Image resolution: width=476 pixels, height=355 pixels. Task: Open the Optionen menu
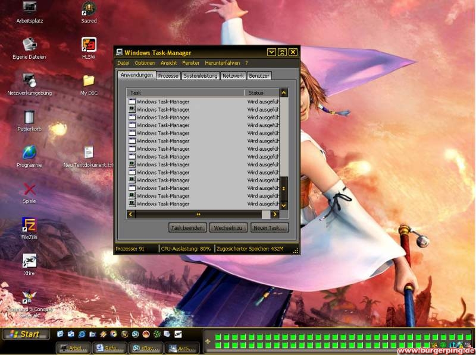coord(145,62)
